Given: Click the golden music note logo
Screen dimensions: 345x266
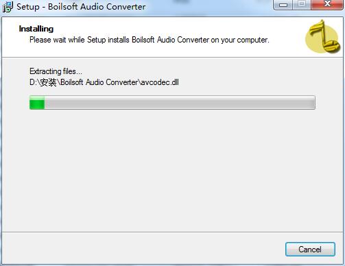Looking at the screenshot, I should coord(323,37).
